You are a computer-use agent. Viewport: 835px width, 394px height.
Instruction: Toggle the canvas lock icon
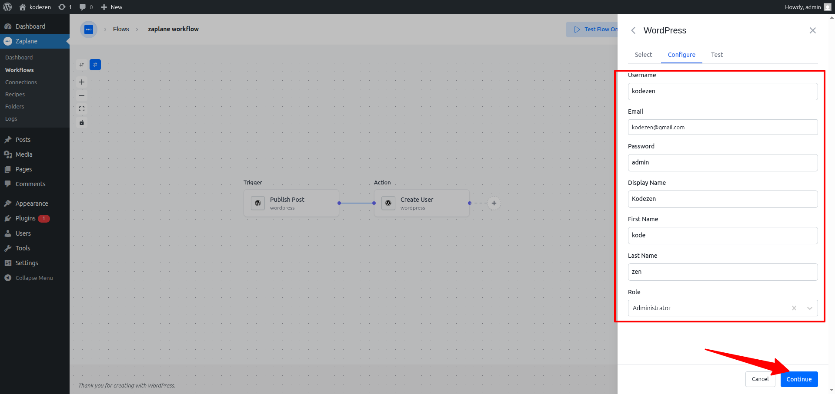pyautogui.click(x=82, y=122)
